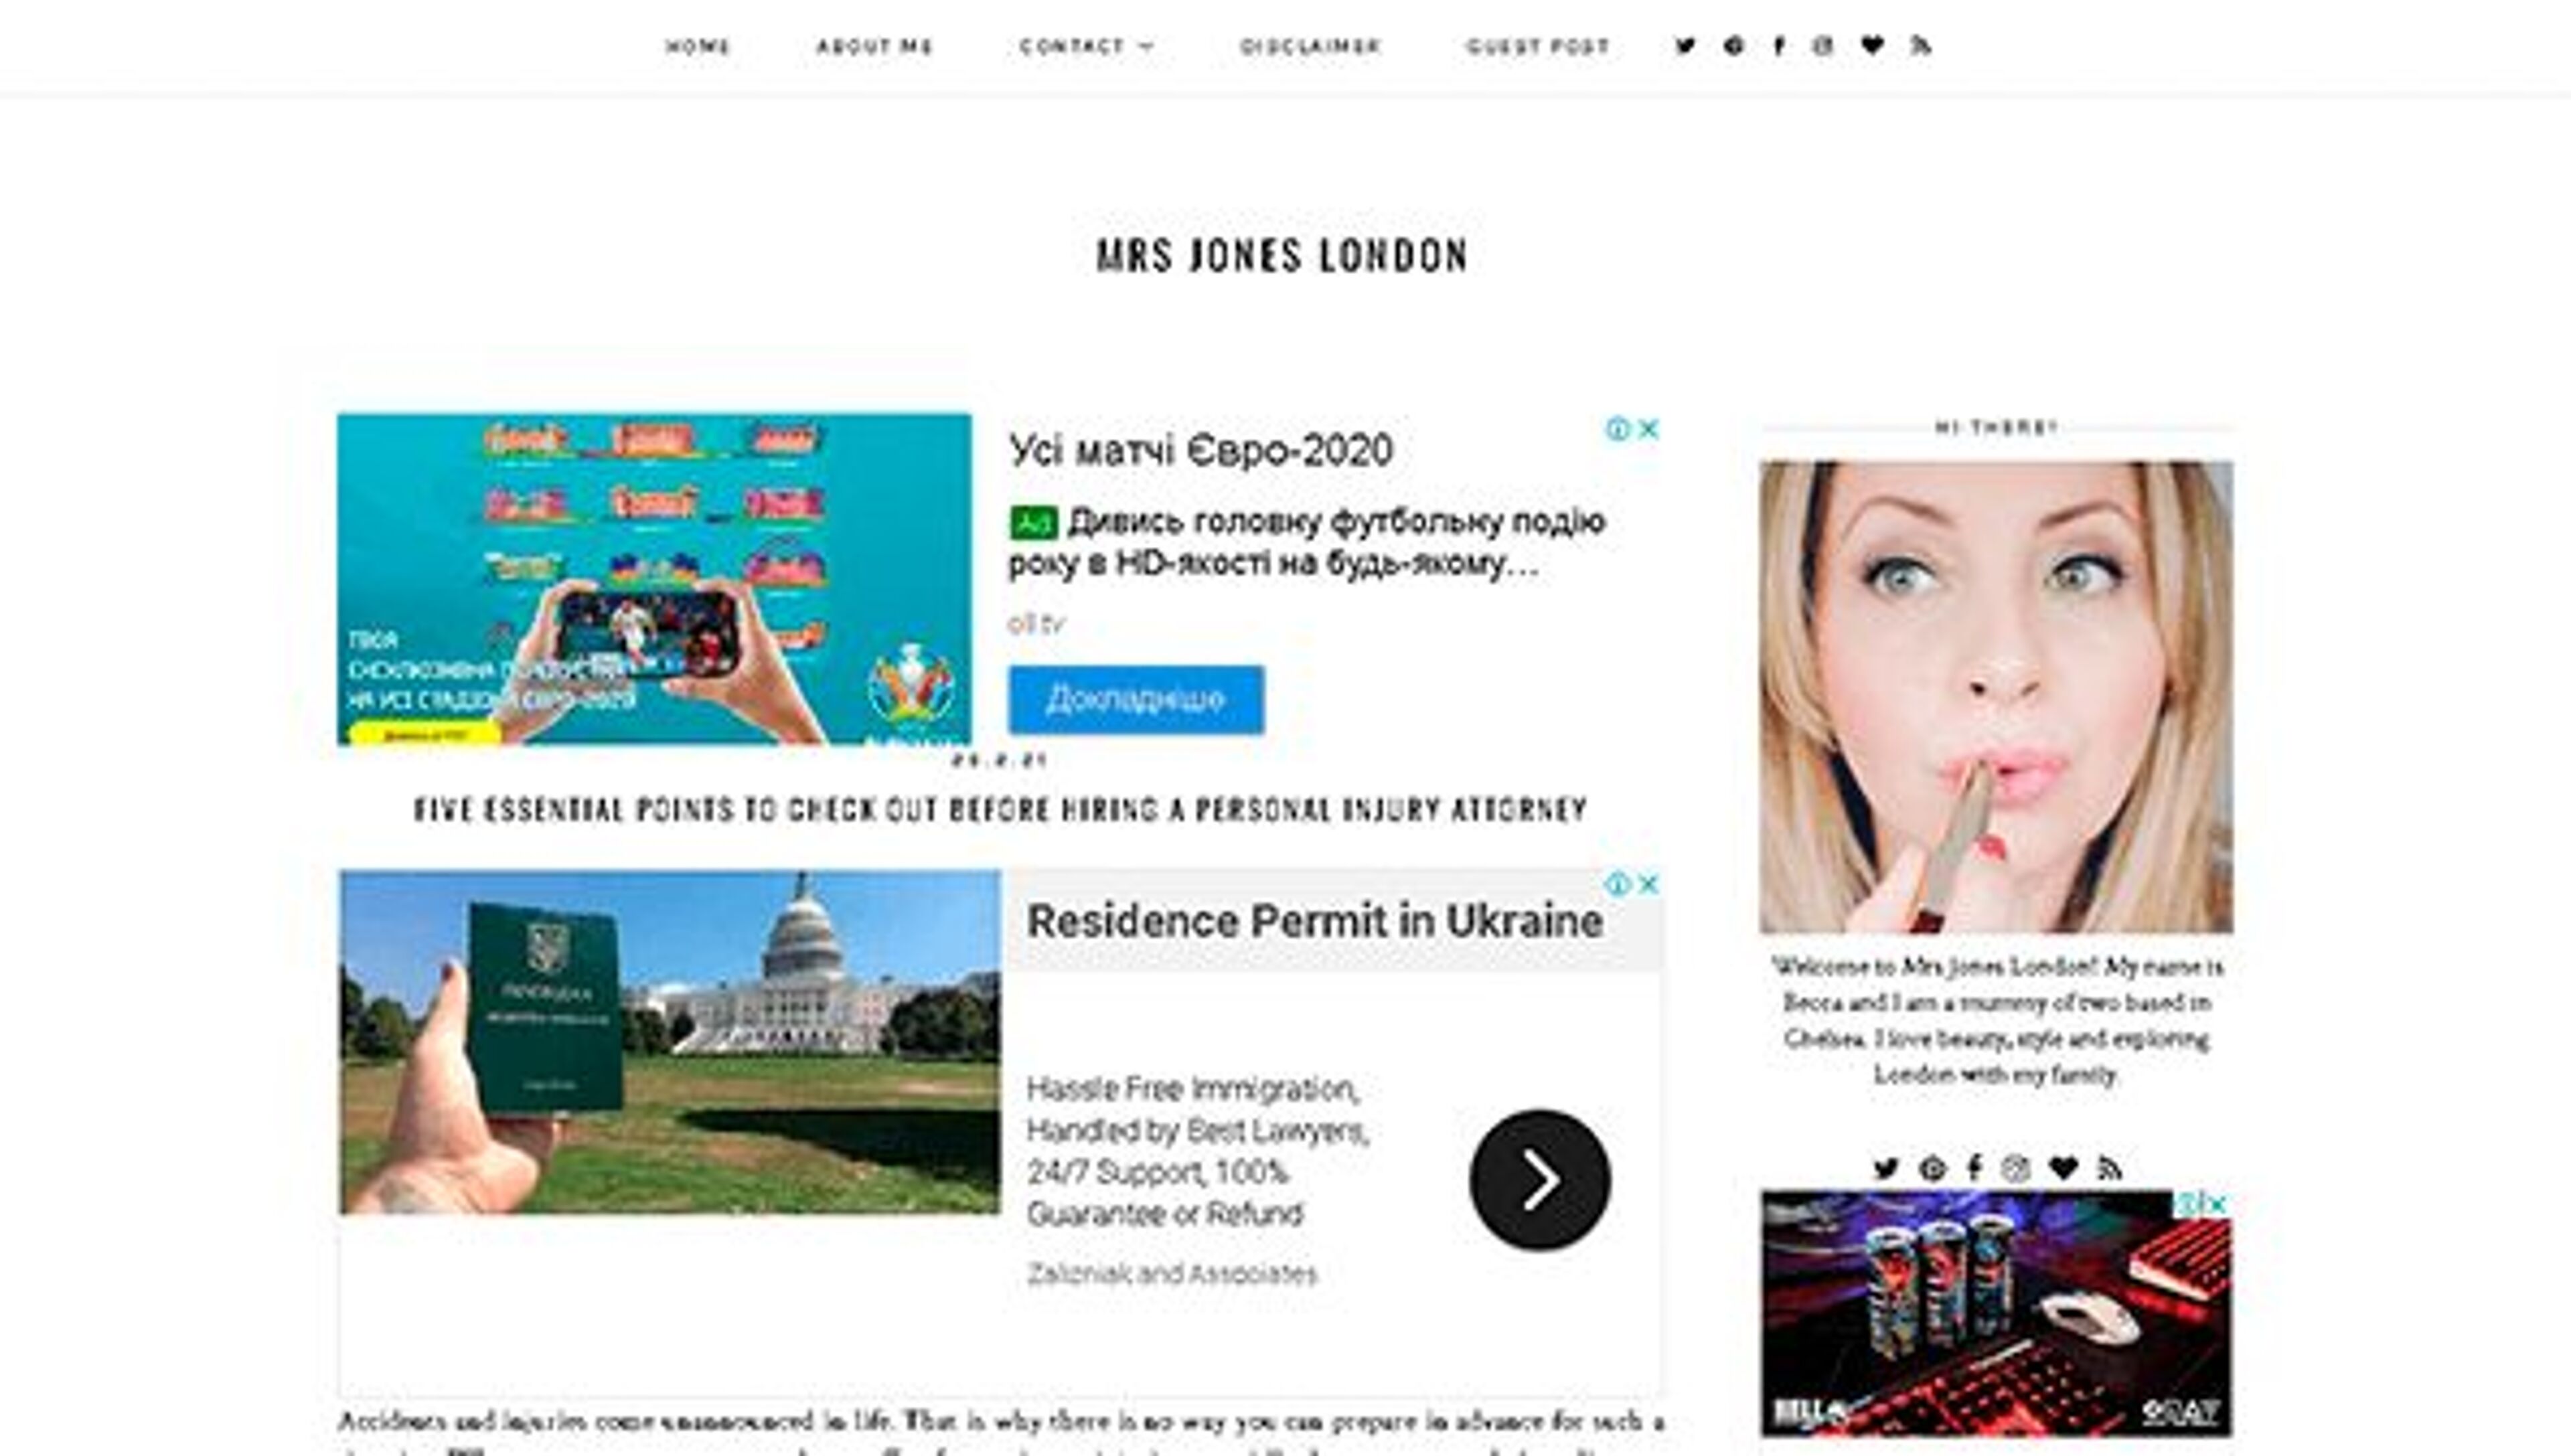Screen dimensions: 2571x1456
Task: Select Home in the navigation menu
Action: (699, 45)
